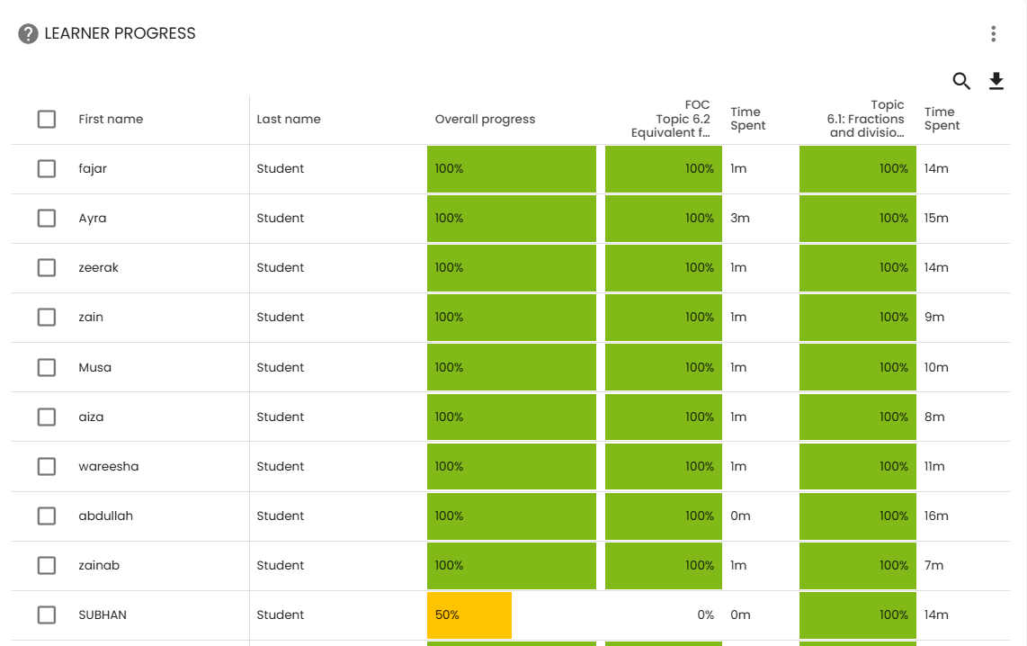Viewport: 1027px width, 646px height.
Task: Click the name wareesha in the table
Action: click(x=109, y=466)
